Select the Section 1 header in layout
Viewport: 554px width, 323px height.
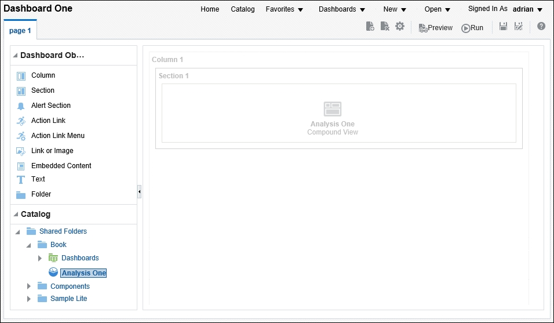click(x=173, y=75)
